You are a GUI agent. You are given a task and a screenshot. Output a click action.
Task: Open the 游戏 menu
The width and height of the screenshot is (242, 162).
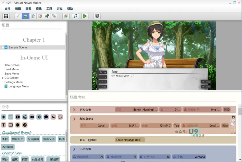59,8
